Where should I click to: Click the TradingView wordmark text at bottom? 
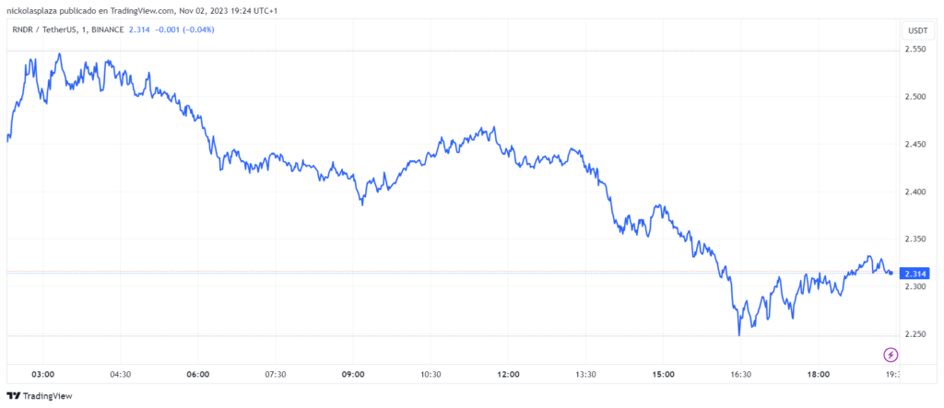pos(46,396)
